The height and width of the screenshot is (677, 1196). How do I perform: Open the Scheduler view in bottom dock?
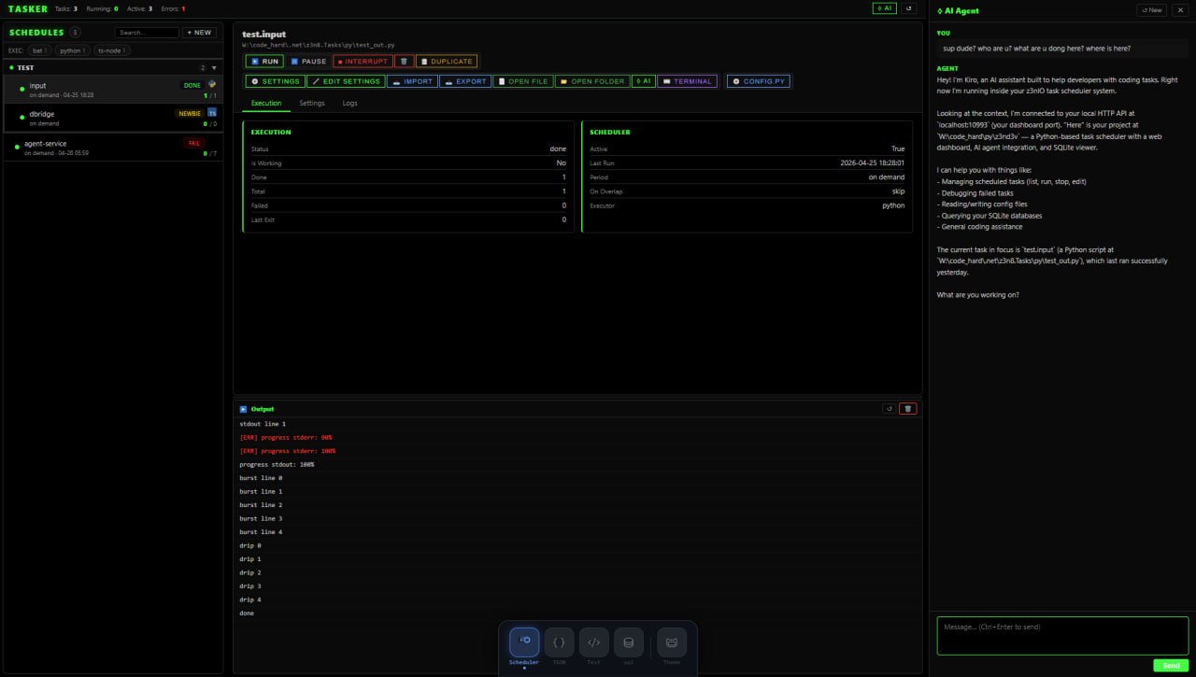(524, 642)
